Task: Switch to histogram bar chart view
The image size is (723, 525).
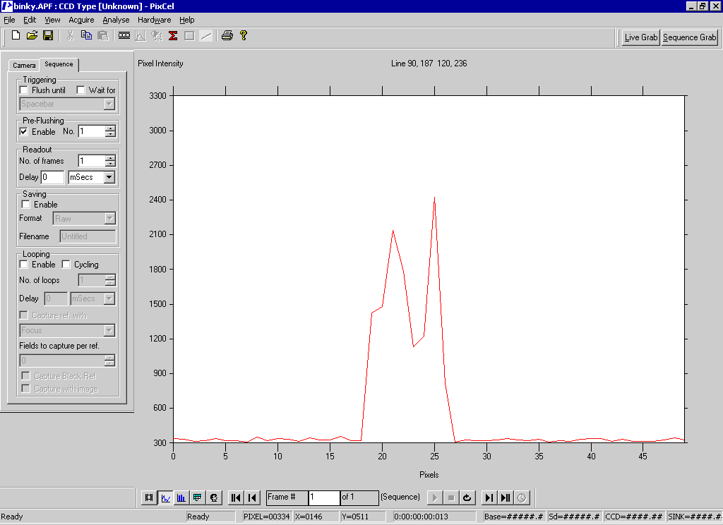Action: 181,497
